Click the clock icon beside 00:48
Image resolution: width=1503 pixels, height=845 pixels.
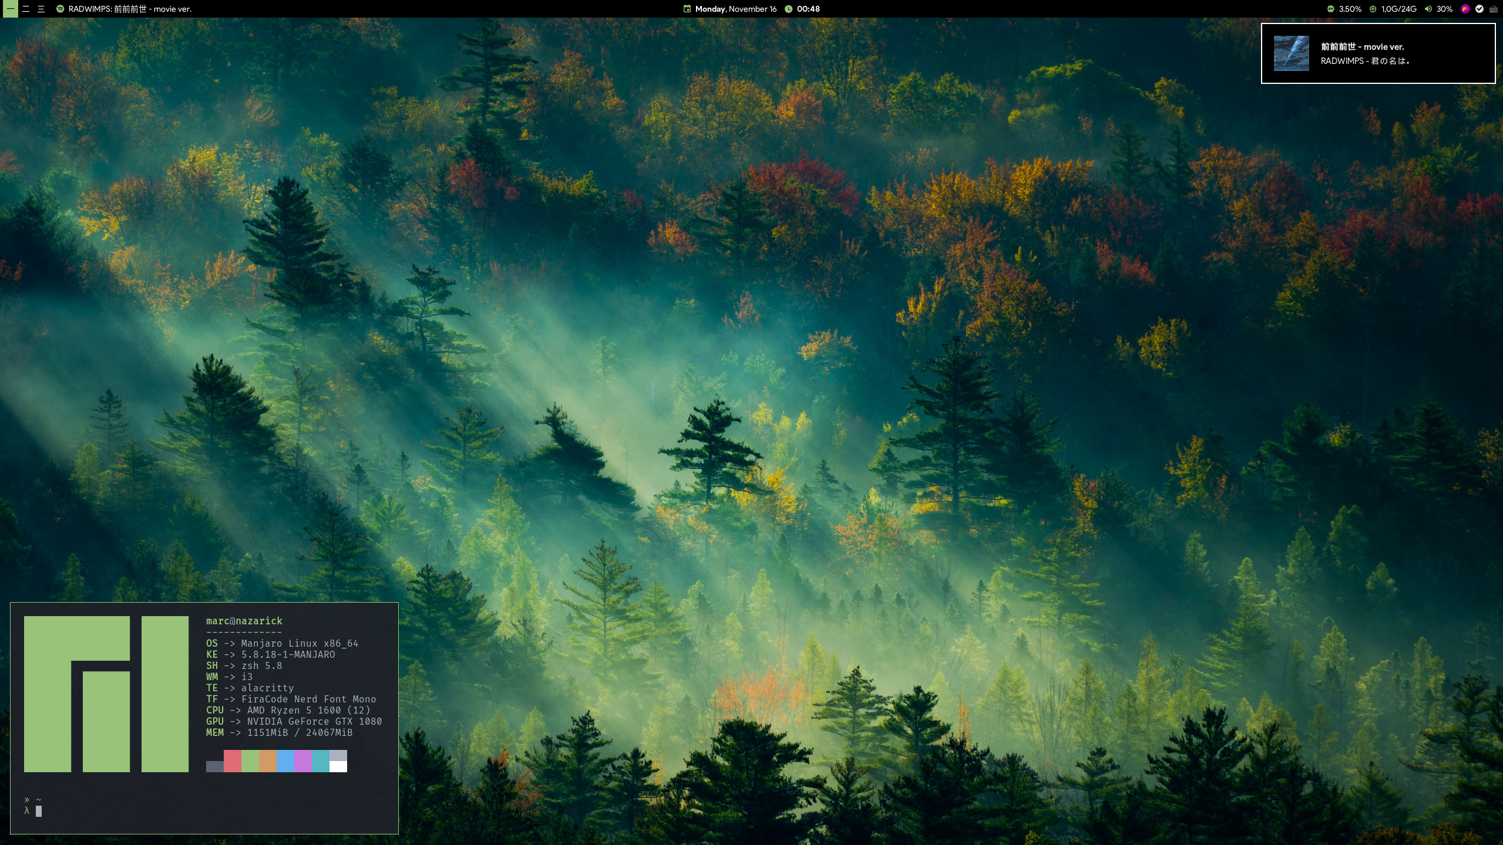pyautogui.click(x=788, y=9)
